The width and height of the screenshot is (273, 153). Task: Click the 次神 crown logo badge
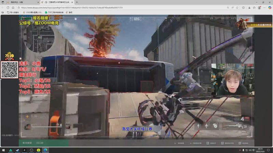[10, 56]
